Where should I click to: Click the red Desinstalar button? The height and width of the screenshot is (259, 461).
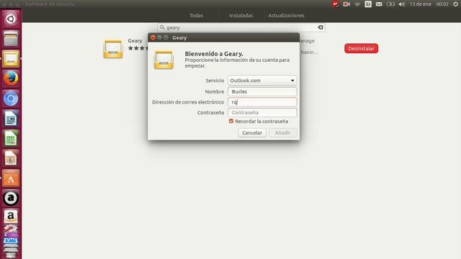coord(361,48)
